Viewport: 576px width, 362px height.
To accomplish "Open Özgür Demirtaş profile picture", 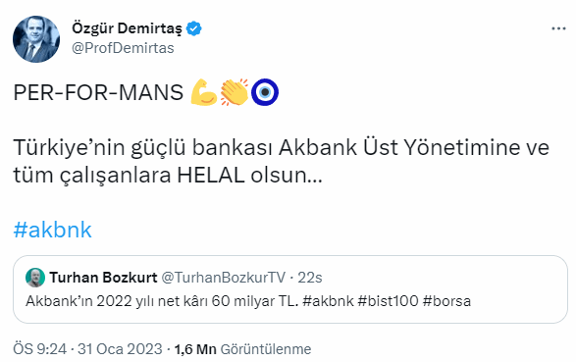I will [36, 39].
